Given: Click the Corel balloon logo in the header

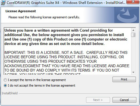Looking at the screenshot, I should (127, 15).
